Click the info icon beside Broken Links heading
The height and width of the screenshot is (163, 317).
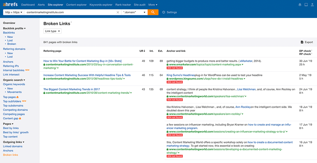(x=71, y=22)
